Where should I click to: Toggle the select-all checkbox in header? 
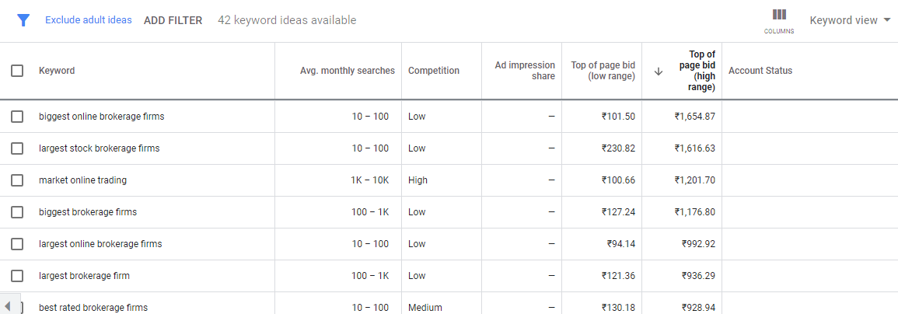(17, 71)
